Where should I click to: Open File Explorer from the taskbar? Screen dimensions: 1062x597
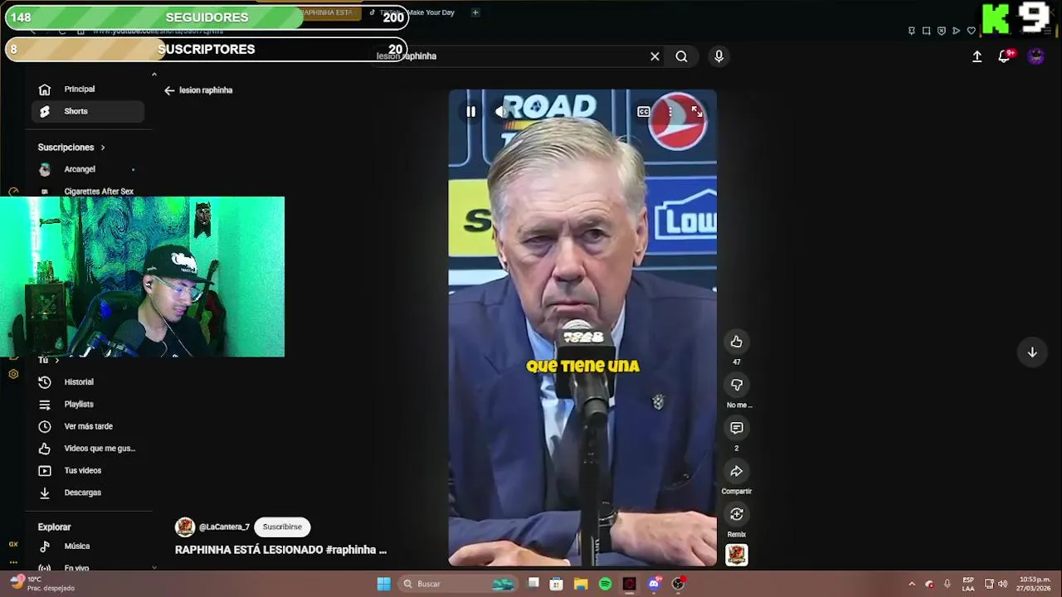581,584
